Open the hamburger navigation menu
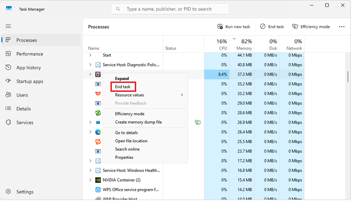This screenshot has width=351, height=201. tap(8, 26)
